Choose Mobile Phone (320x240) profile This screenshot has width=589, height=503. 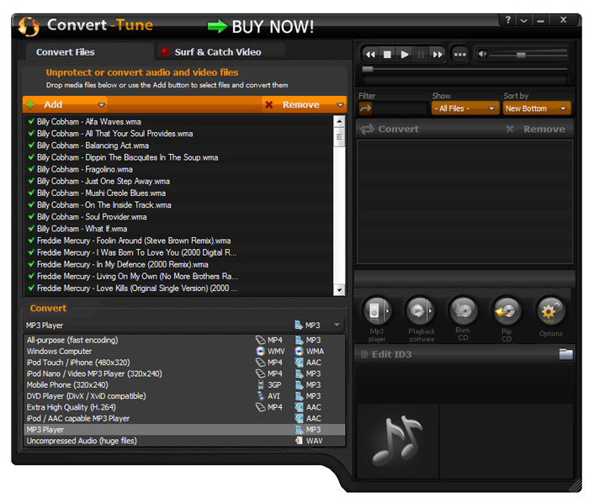[x=184, y=385]
